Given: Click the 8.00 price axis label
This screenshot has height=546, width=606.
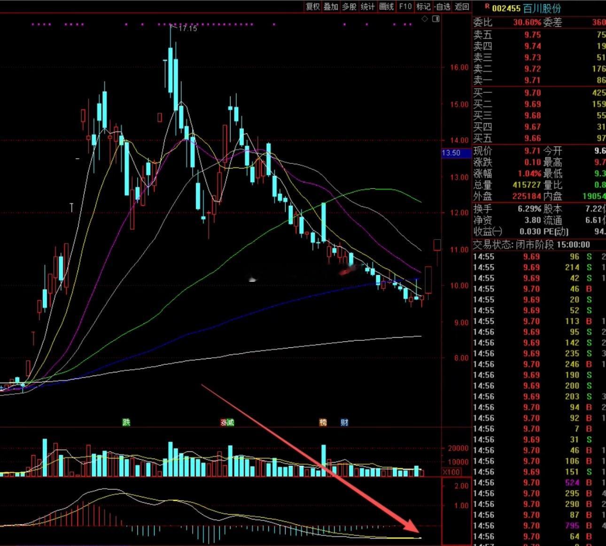Looking at the screenshot, I should tap(461, 358).
